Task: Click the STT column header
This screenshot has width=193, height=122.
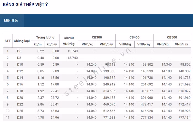Action: click(8, 41)
